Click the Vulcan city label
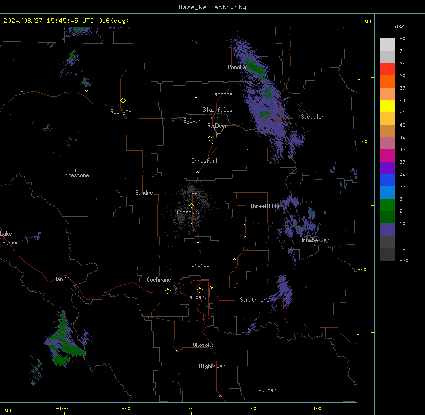 click(x=268, y=390)
